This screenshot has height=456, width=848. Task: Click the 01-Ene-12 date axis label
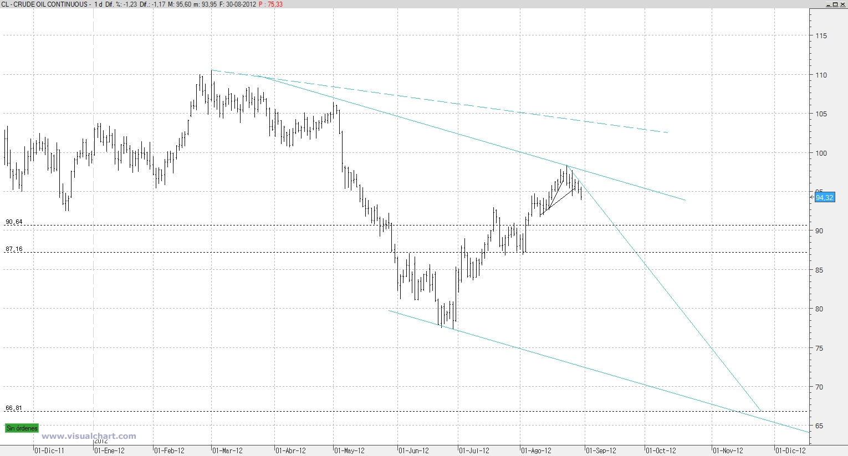coord(109,451)
